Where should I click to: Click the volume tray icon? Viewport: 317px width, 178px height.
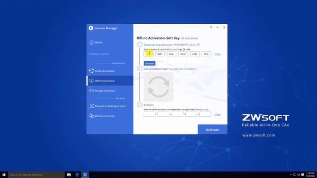click(299, 175)
